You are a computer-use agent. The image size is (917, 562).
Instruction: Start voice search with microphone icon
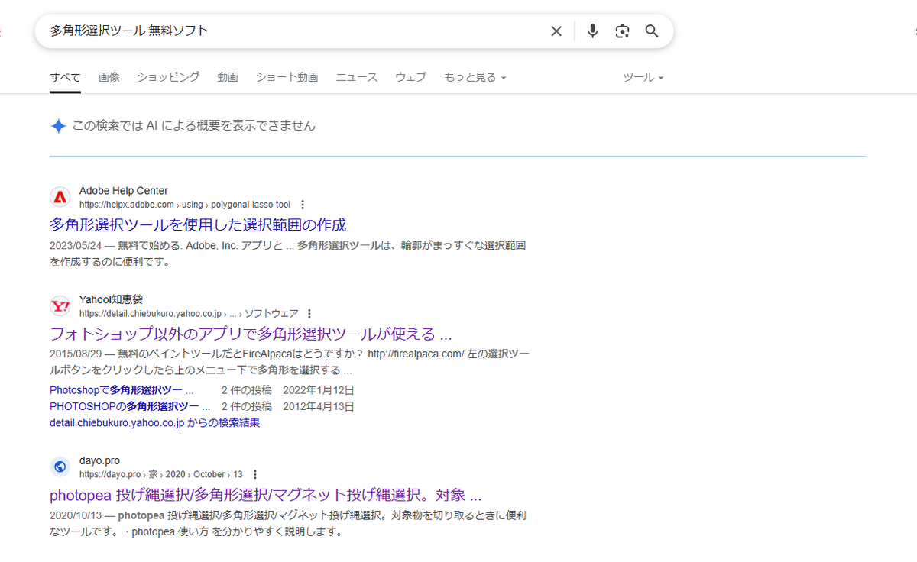pos(592,31)
